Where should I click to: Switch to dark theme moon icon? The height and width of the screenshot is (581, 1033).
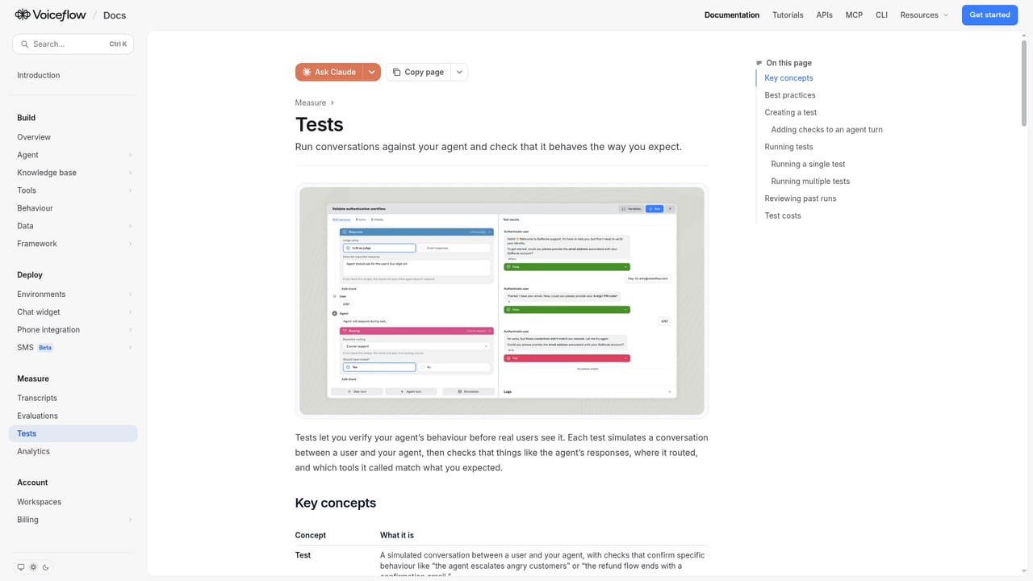(x=45, y=567)
